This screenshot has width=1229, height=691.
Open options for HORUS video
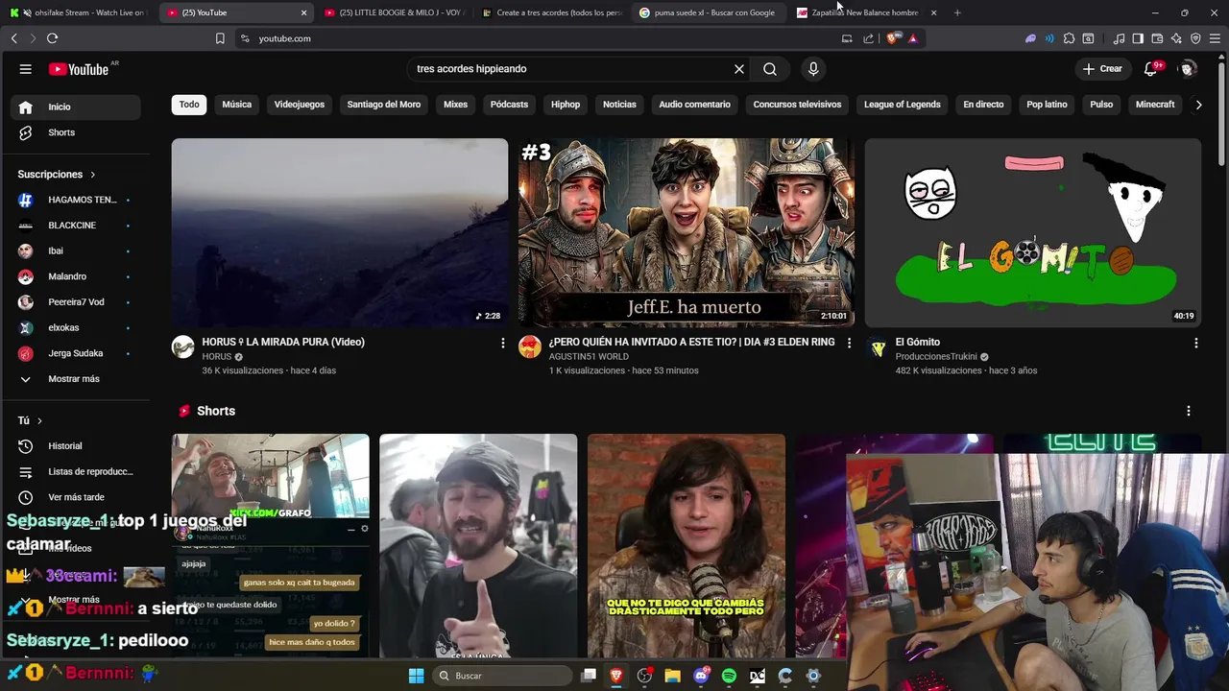(502, 343)
